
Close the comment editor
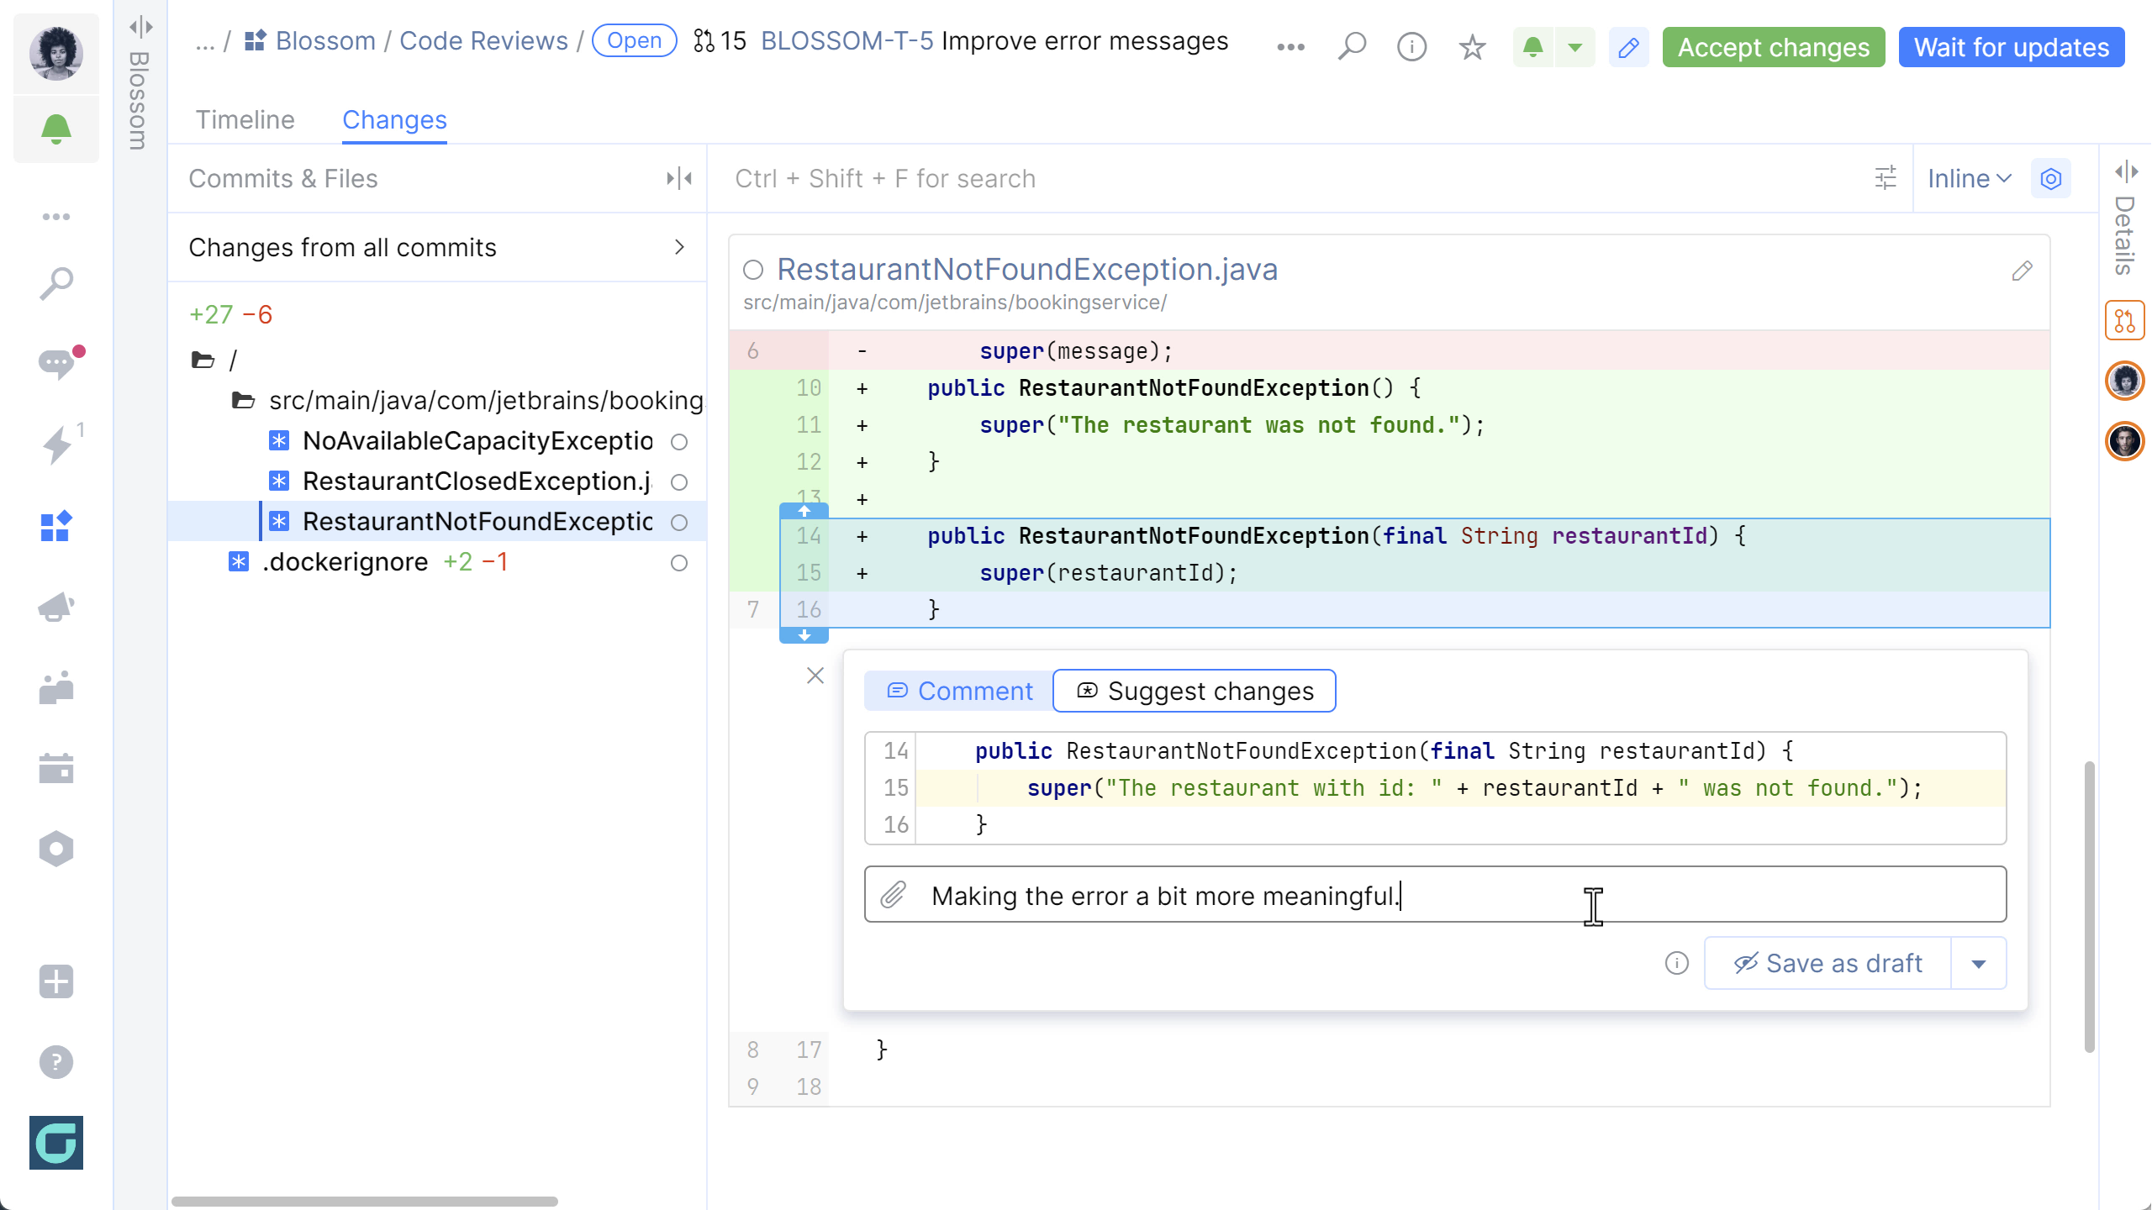[x=815, y=676]
